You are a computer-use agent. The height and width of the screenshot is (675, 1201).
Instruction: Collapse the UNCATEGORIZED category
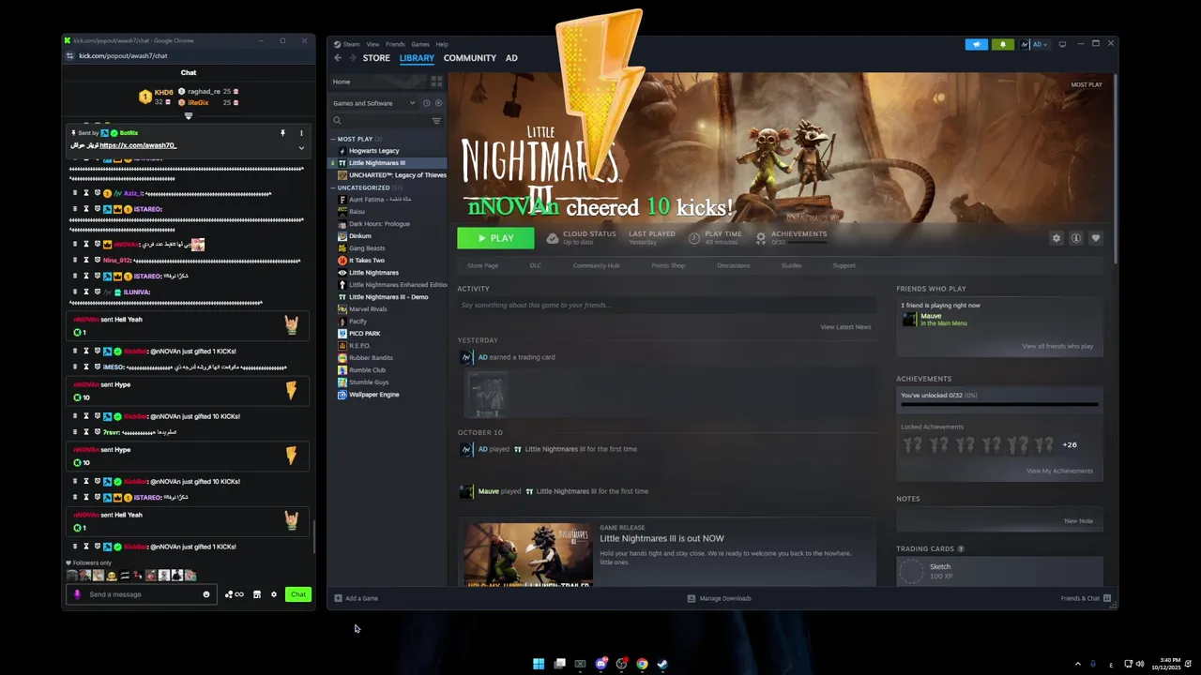tap(333, 187)
